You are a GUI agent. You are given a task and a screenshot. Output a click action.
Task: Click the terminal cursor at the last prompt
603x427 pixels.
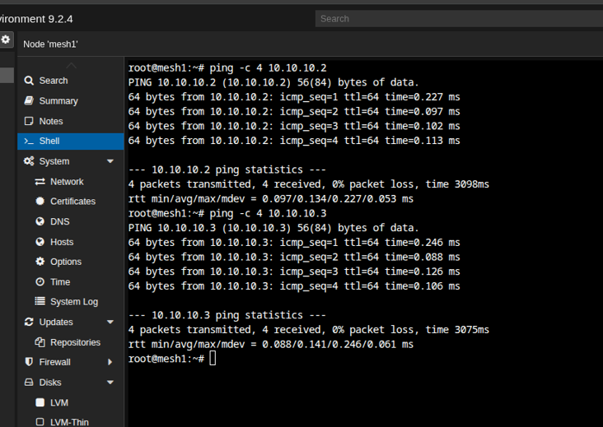213,359
